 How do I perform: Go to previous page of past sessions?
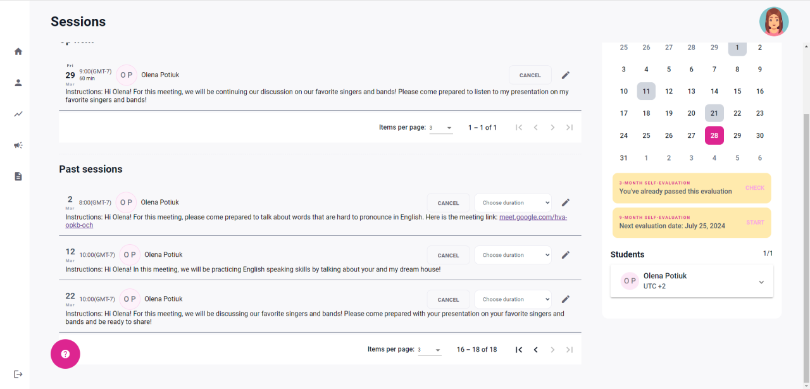[536, 350]
